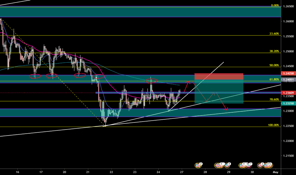Click date 28 on the time axis
296x175 pixels.
click(205, 172)
